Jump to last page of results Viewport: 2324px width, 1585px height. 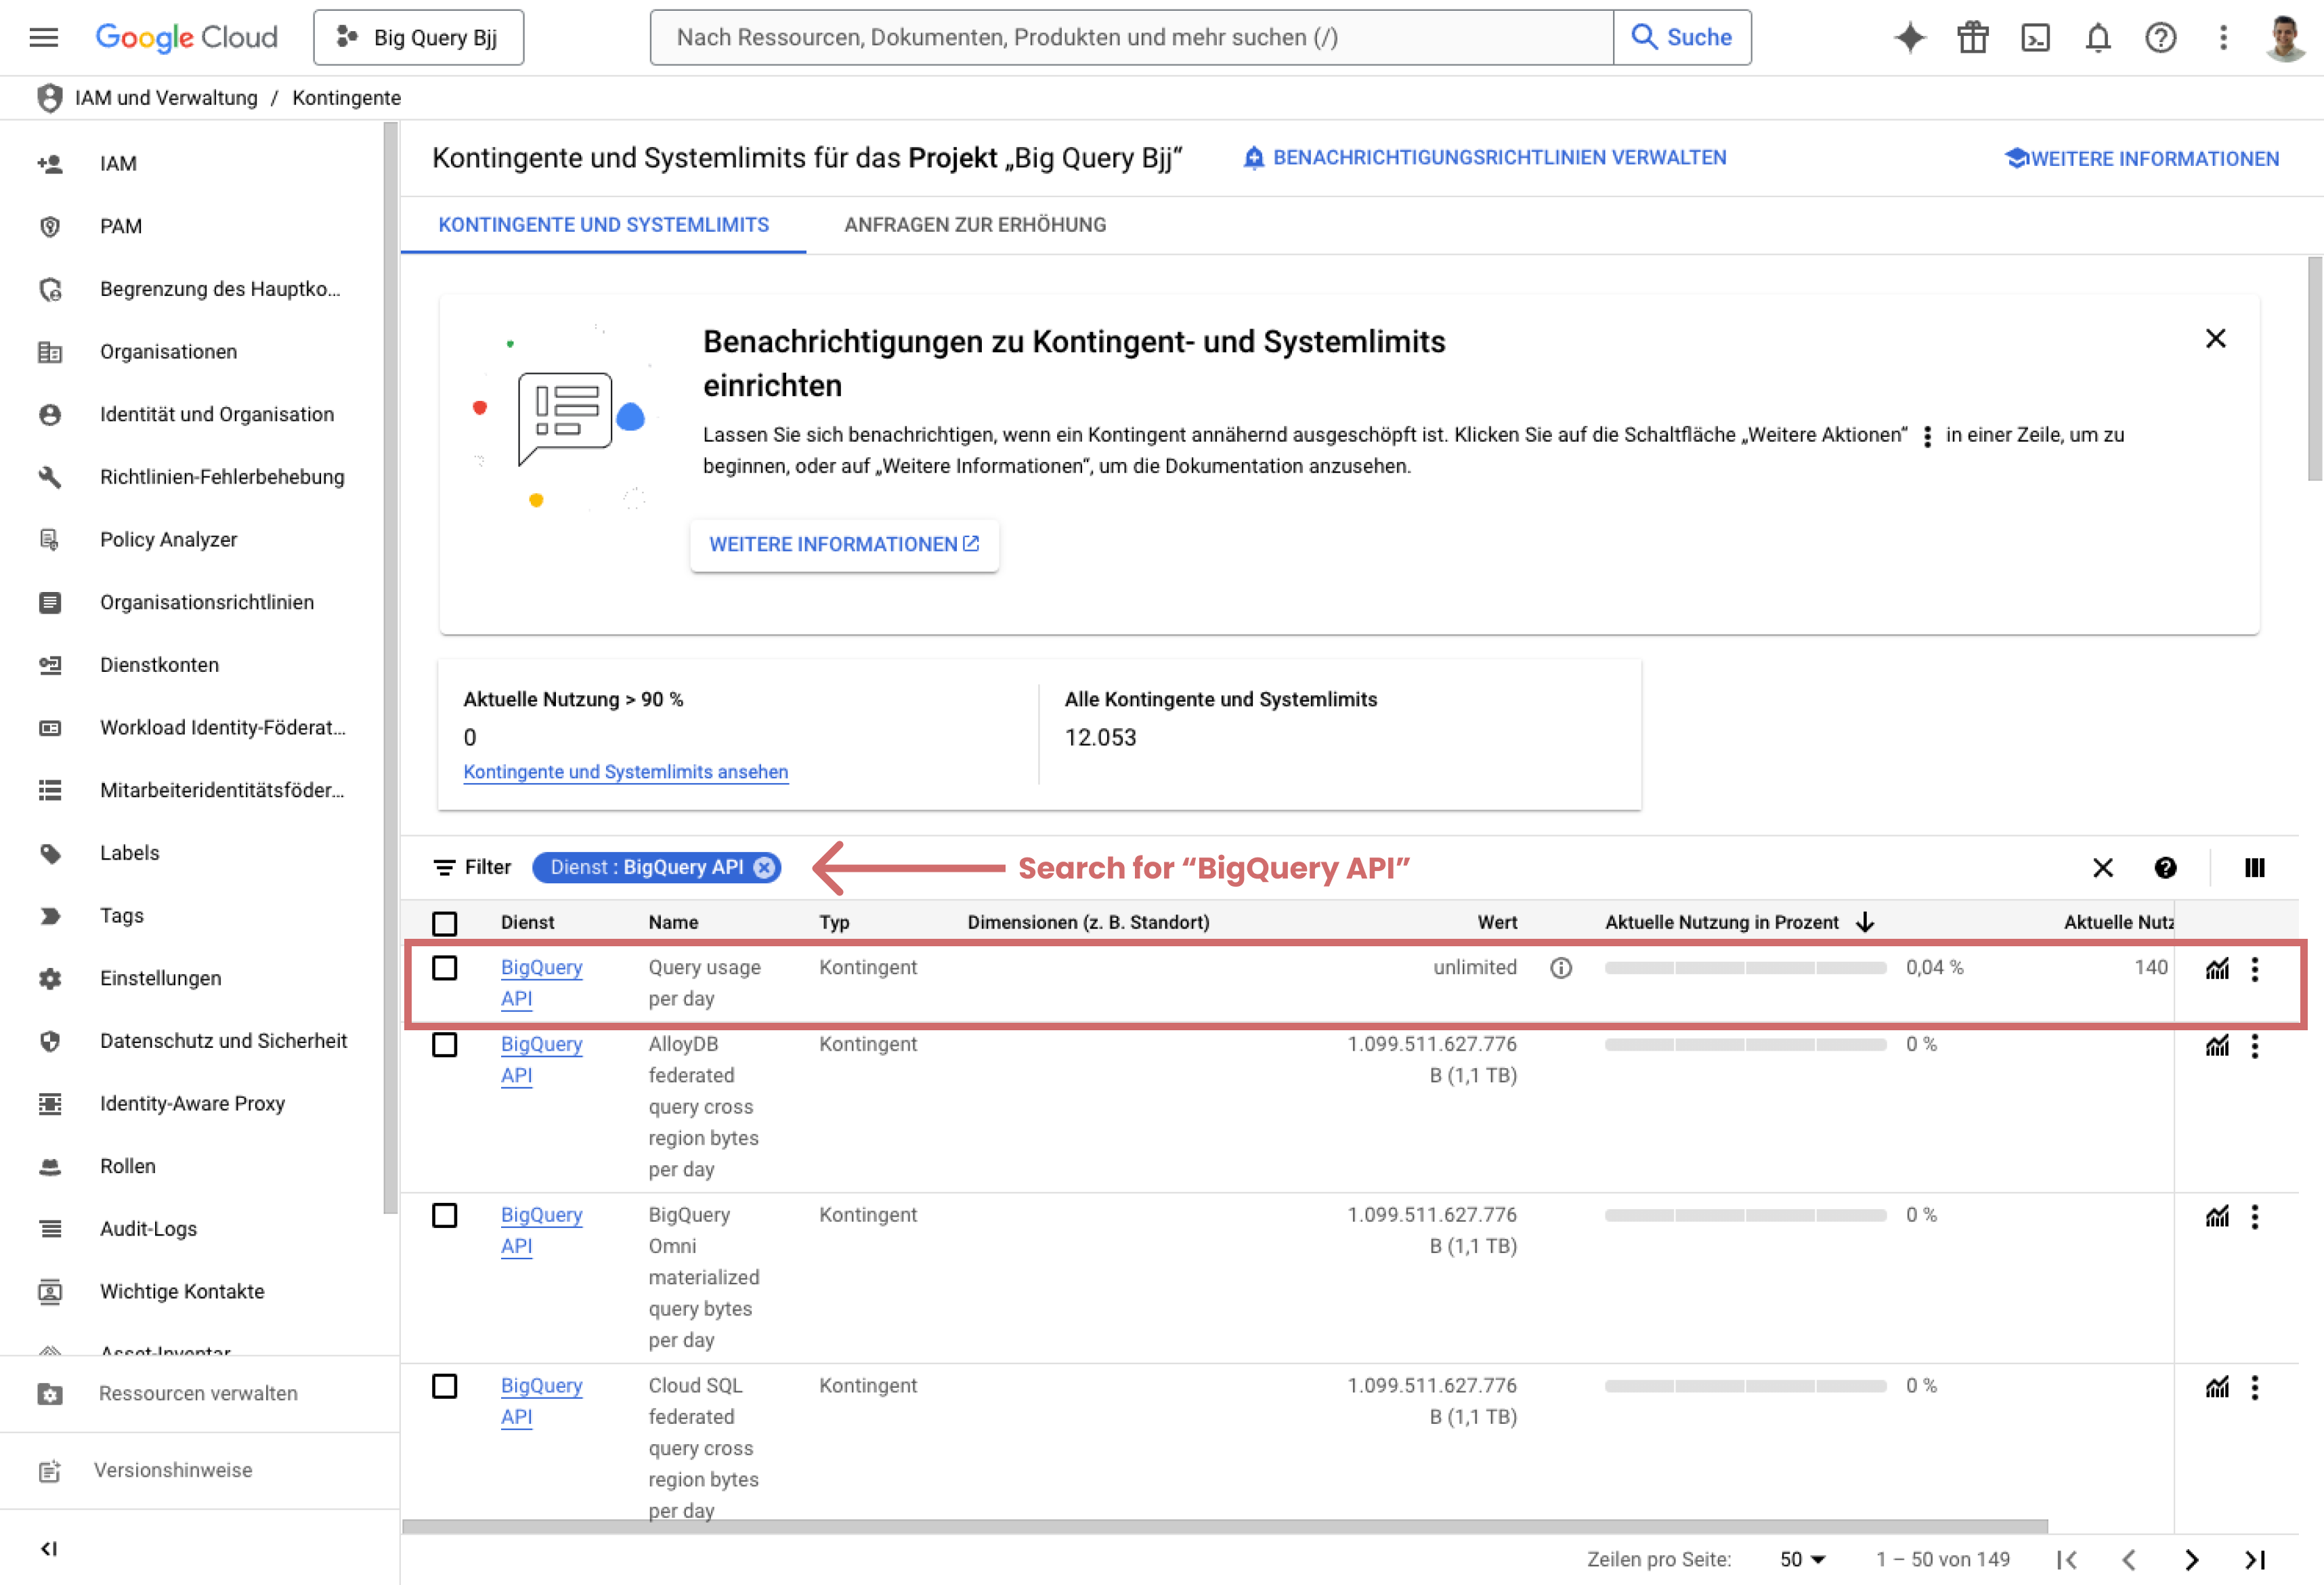(x=2254, y=1560)
